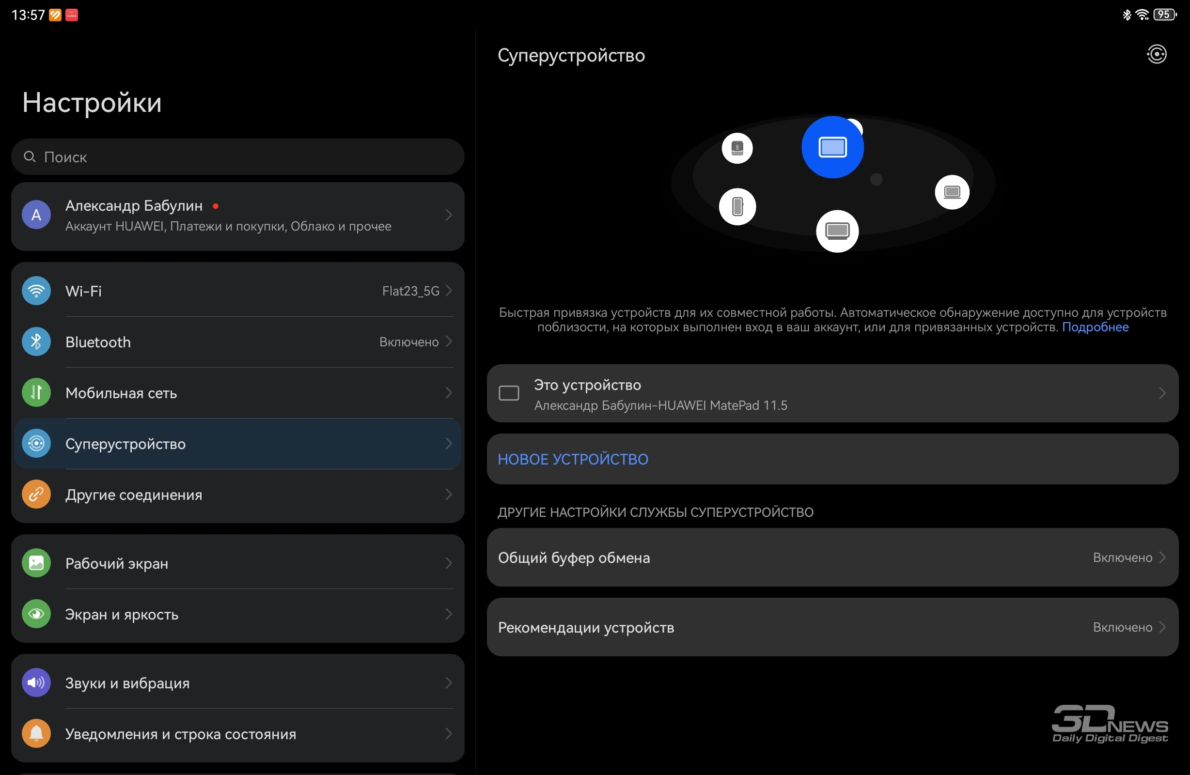
Task: Open Общий буфер обмена setting
Action: [832, 557]
